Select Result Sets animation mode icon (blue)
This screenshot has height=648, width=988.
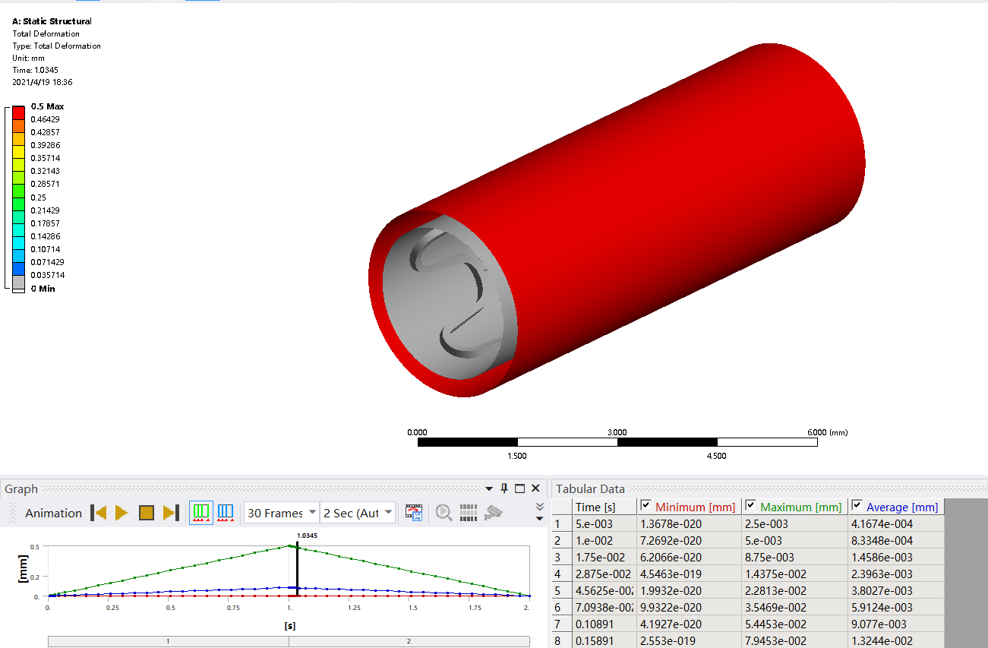click(x=226, y=513)
